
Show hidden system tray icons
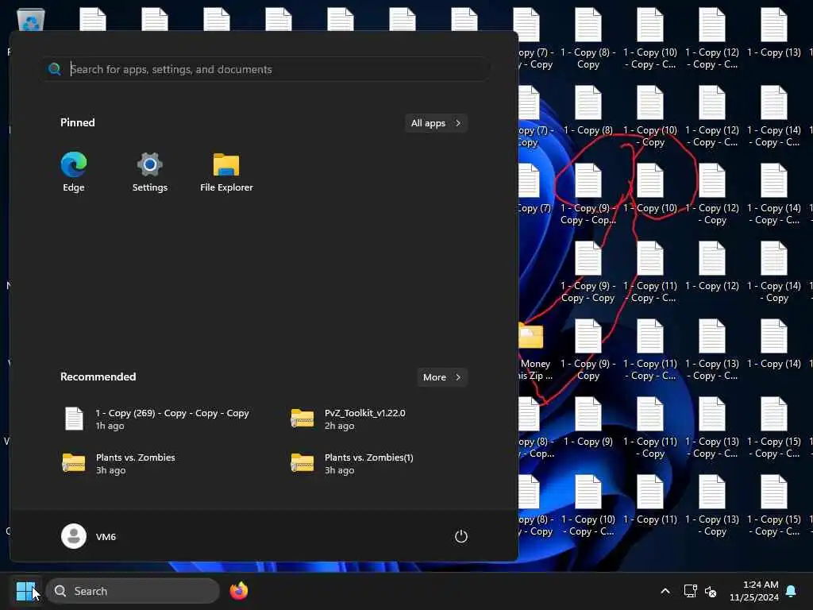(665, 591)
